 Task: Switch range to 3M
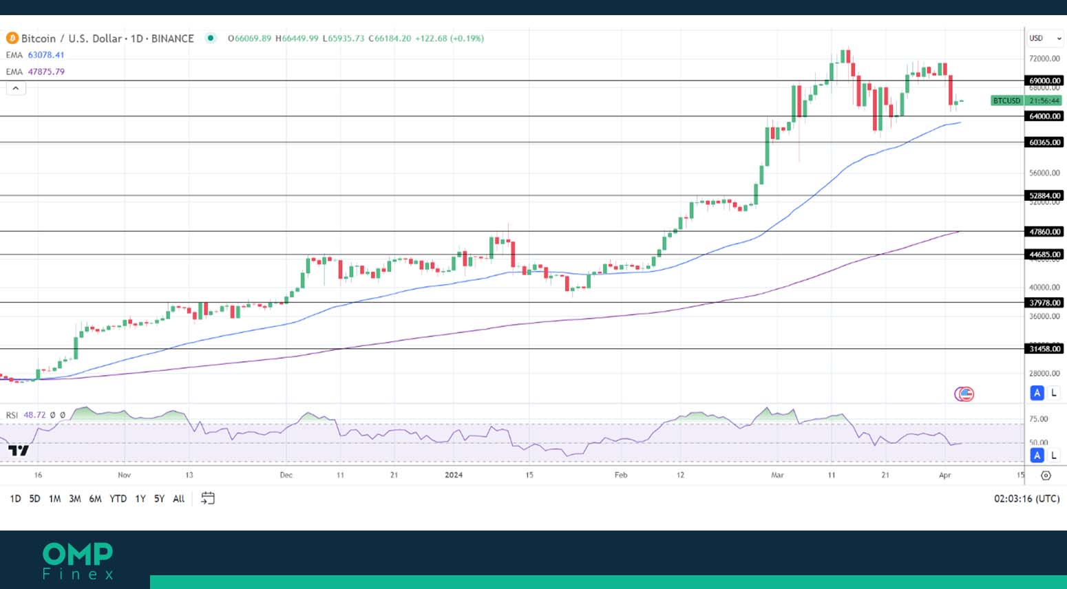pyautogui.click(x=75, y=499)
